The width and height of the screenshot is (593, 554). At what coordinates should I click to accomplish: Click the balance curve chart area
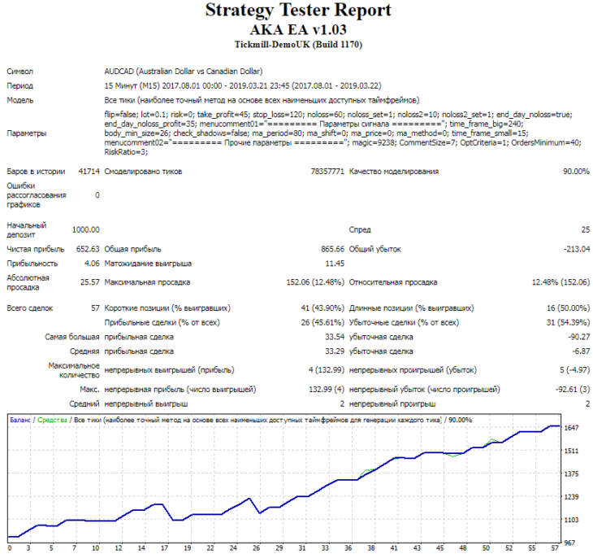(x=284, y=478)
